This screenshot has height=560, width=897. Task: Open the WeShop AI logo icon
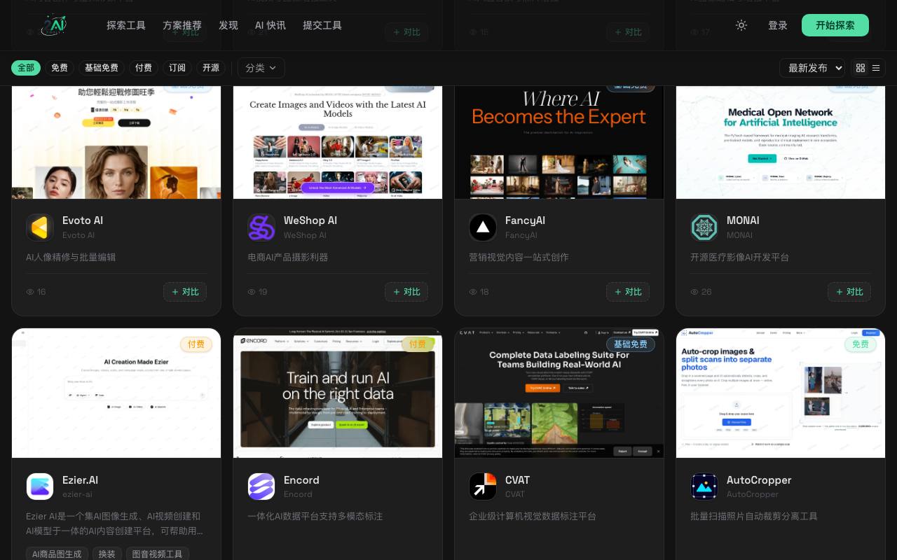tap(261, 227)
